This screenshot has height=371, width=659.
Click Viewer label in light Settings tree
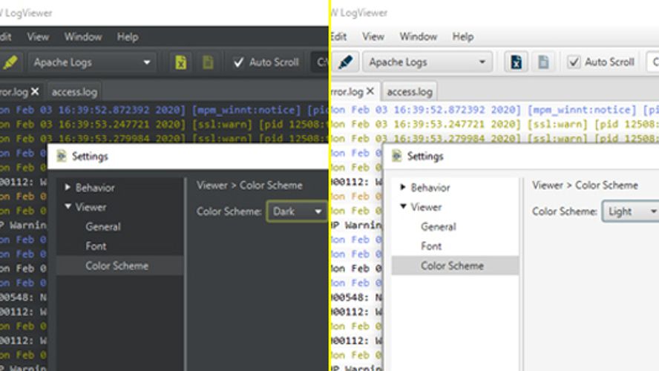coord(426,207)
